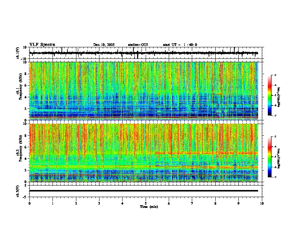
Task: Click time axis tick label '10'
Action: point(262,203)
